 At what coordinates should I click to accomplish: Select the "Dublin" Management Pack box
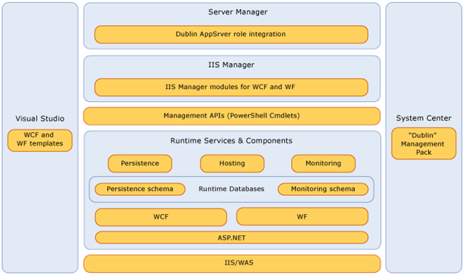(x=424, y=143)
